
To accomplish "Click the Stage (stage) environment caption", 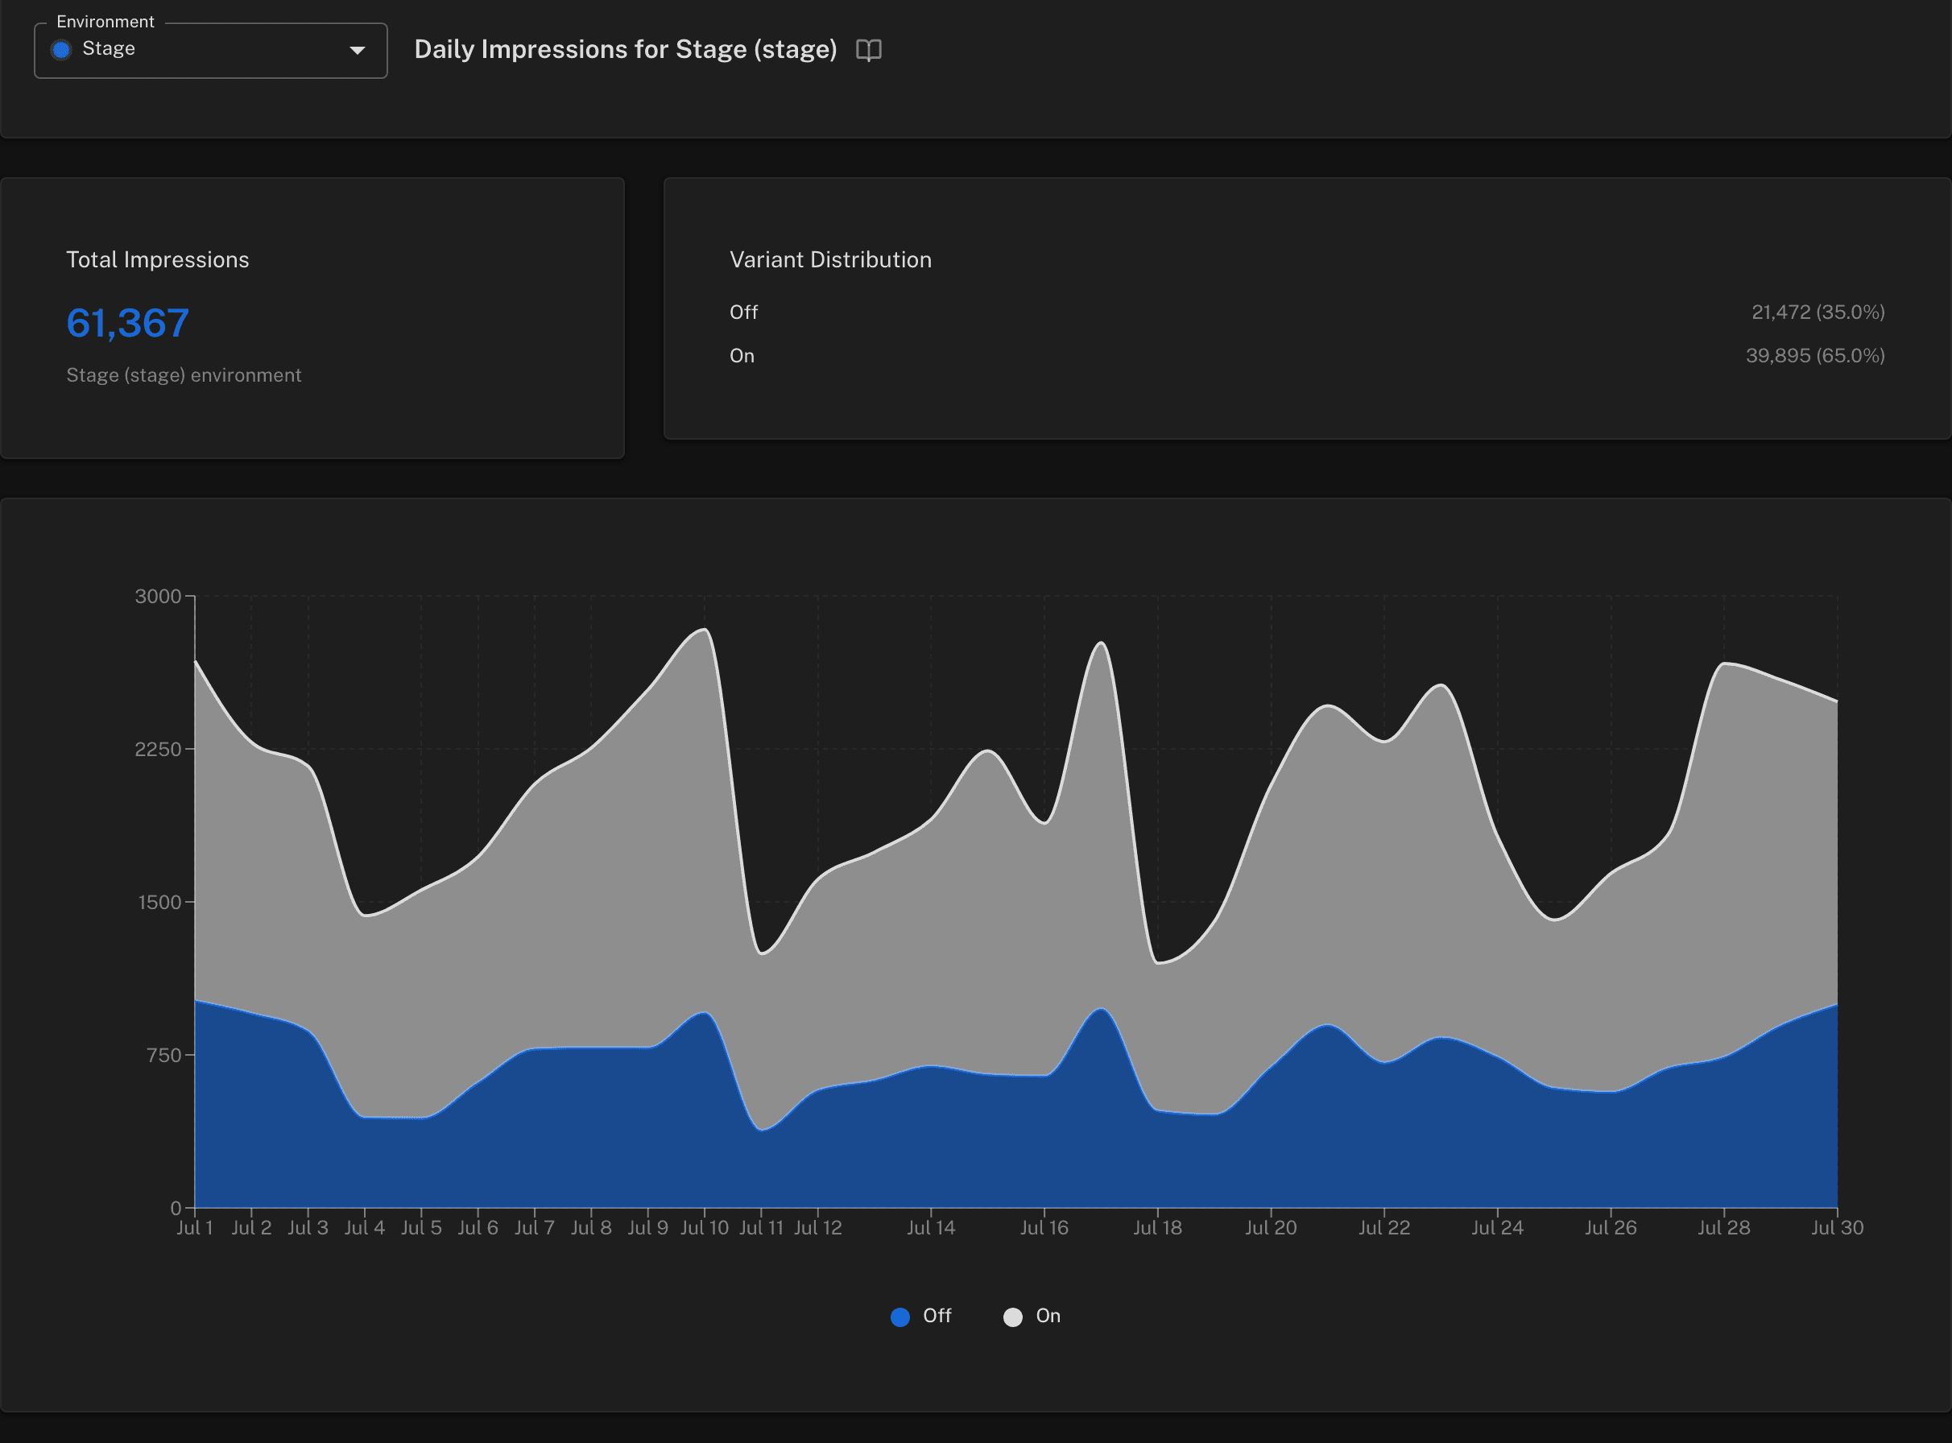I will (184, 374).
